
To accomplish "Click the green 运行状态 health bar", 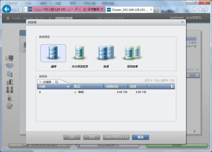I will tap(177, 146).
